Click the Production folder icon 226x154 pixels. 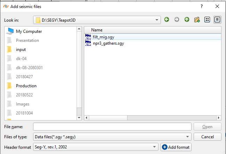(9, 86)
